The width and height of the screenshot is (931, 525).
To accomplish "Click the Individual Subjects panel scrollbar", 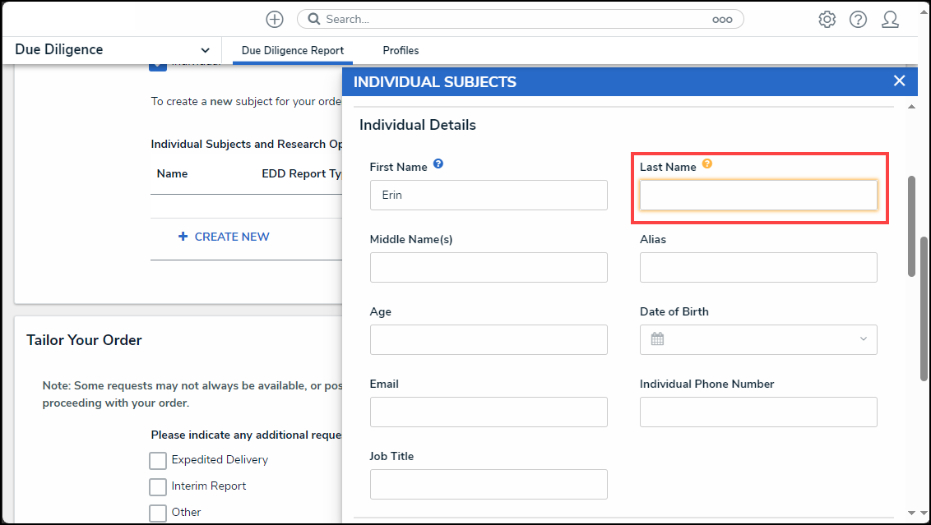I will (911, 225).
